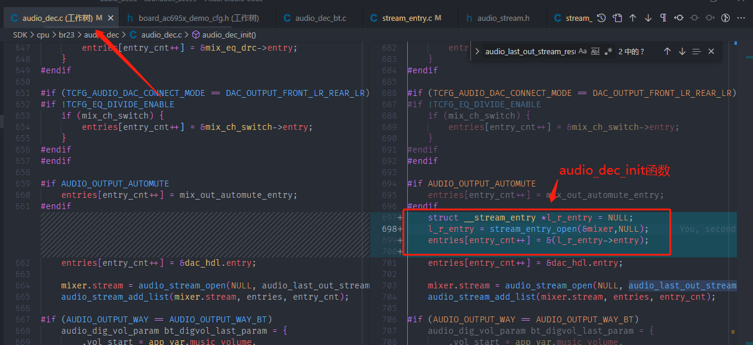Toggle regular expression search option
Viewport: 753px width, 345px height.
pyautogui.click(x=608, y=52)
